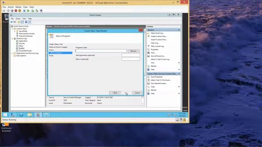
Task: Click the green Revert arrow in VM toolbar
Action: (36, 11)
